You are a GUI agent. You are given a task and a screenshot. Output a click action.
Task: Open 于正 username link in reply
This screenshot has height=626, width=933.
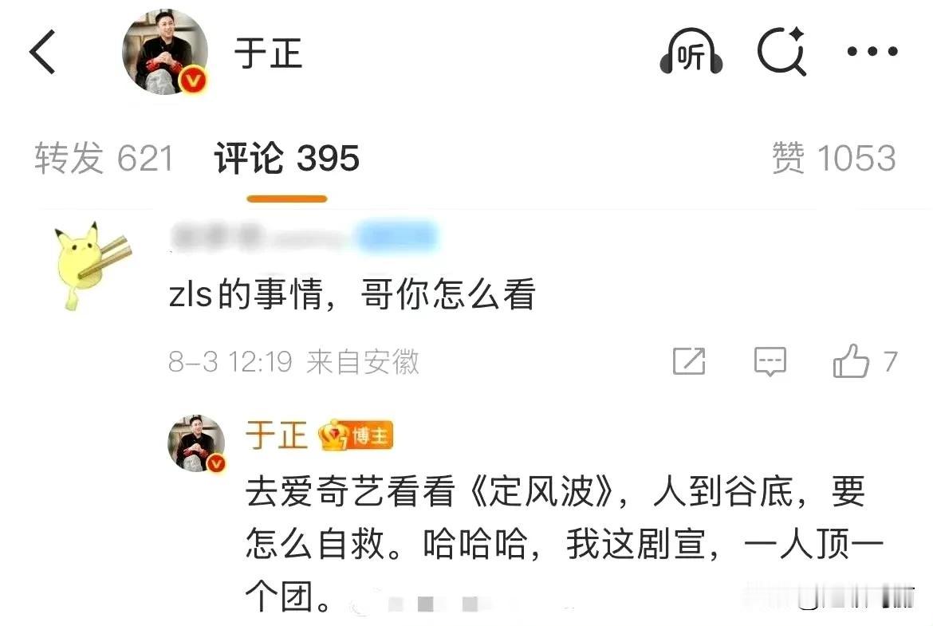click(x=276, y=435)
